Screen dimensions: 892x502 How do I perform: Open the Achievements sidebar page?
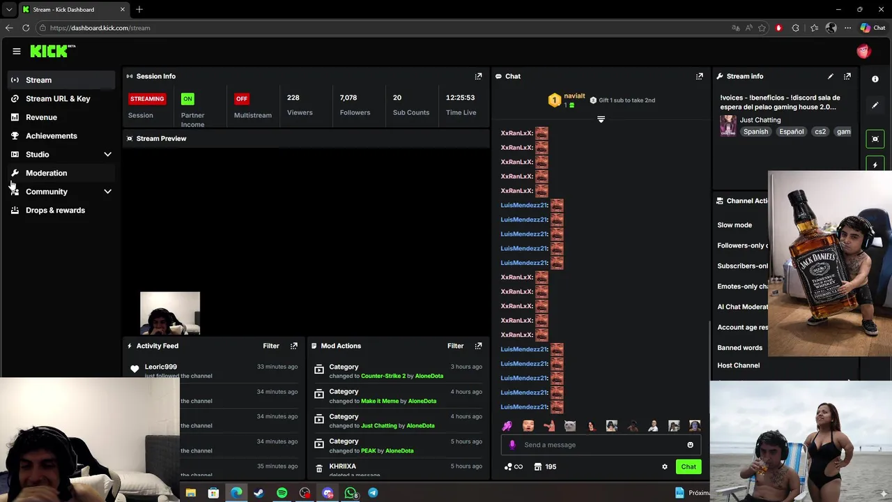pos(62,136)
